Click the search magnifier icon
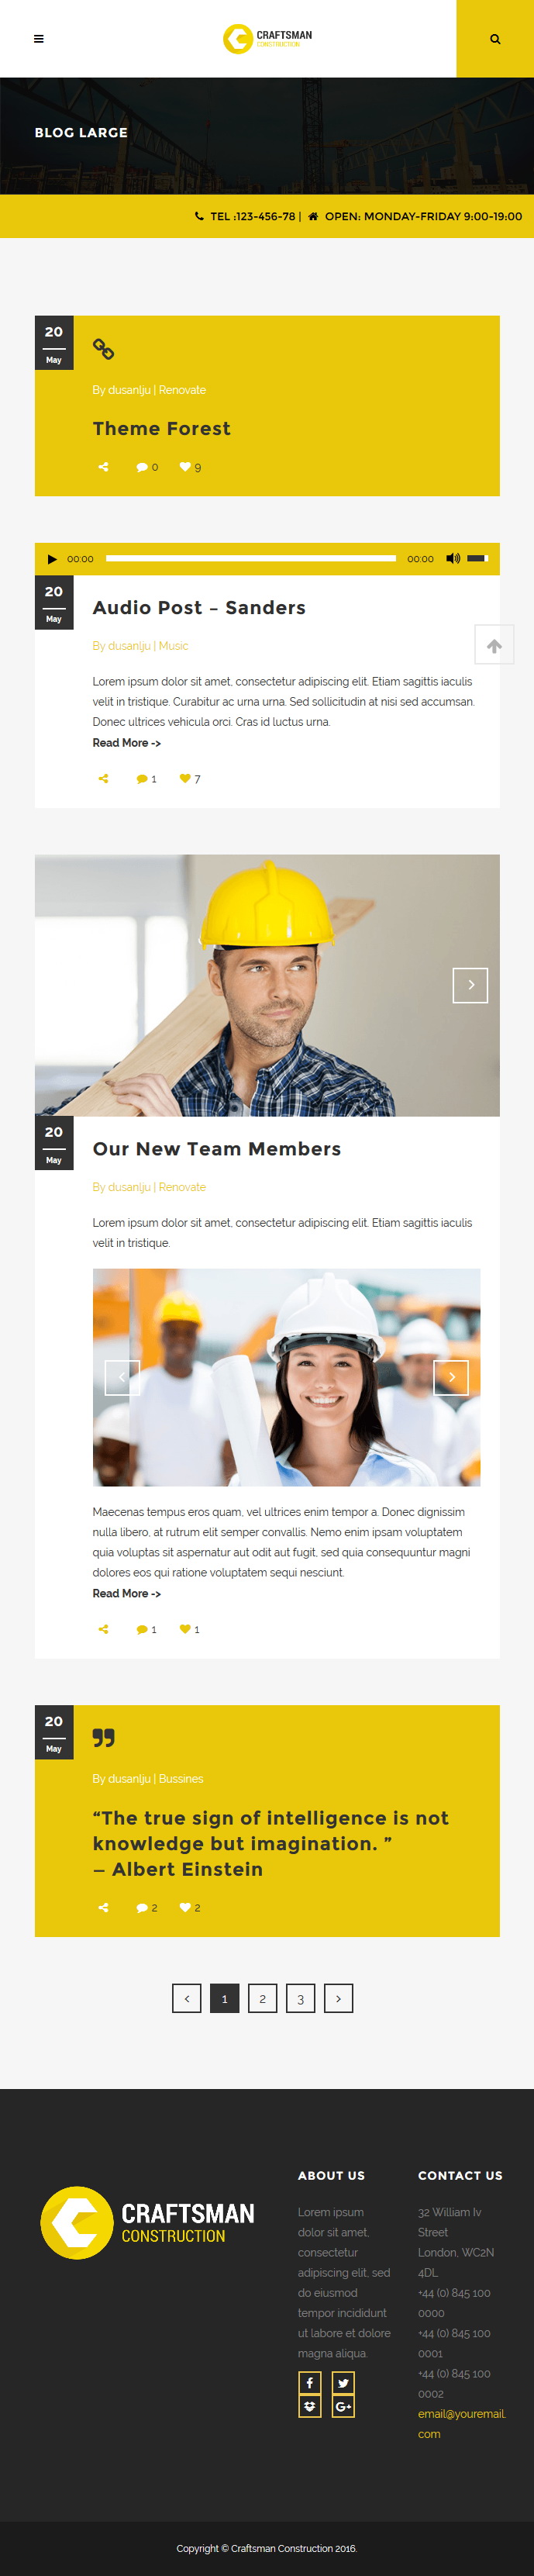 495,39
